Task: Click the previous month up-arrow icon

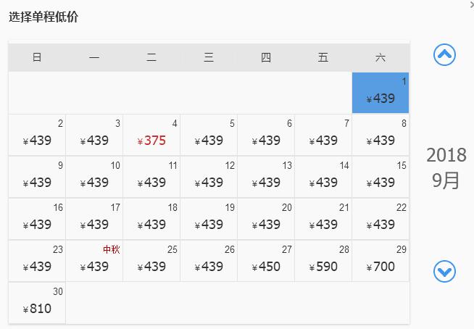Action: tap(444, 54)
